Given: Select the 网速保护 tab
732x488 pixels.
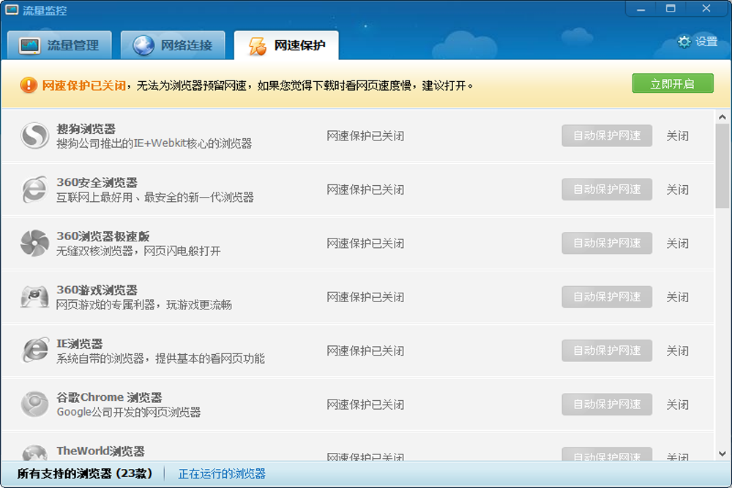Looking at the screenshot, I should 286,45.
